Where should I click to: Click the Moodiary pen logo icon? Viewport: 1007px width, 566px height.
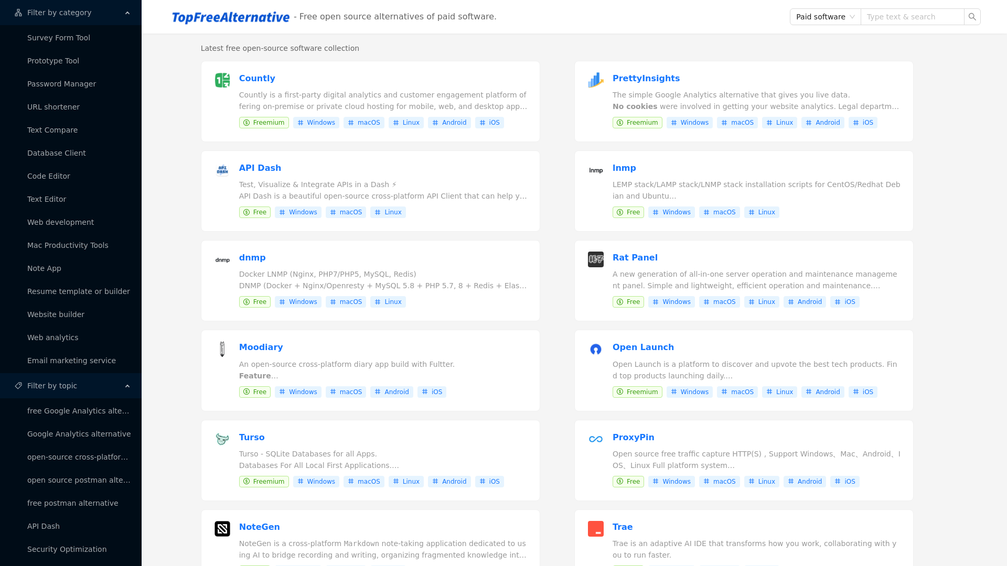[x=222, y=349]
